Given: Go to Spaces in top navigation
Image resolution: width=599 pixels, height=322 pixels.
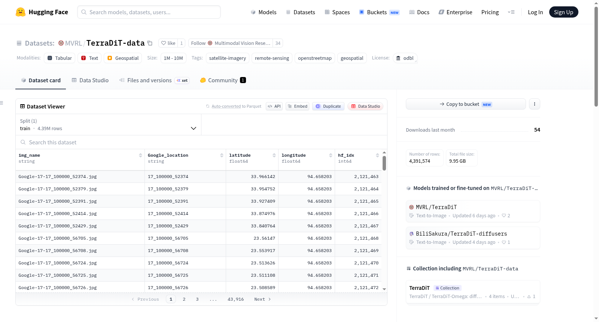Looking at the screenshot, I should (337, 12).
